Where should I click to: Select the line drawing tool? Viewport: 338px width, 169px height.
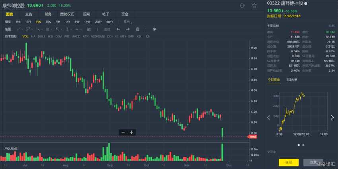point(19,29)
